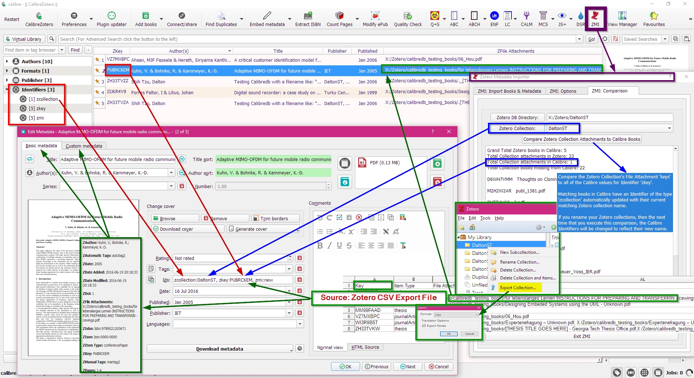
Task: Click the ENF toolbar icon
Action: pyautogui.click(x=494, y=19)
